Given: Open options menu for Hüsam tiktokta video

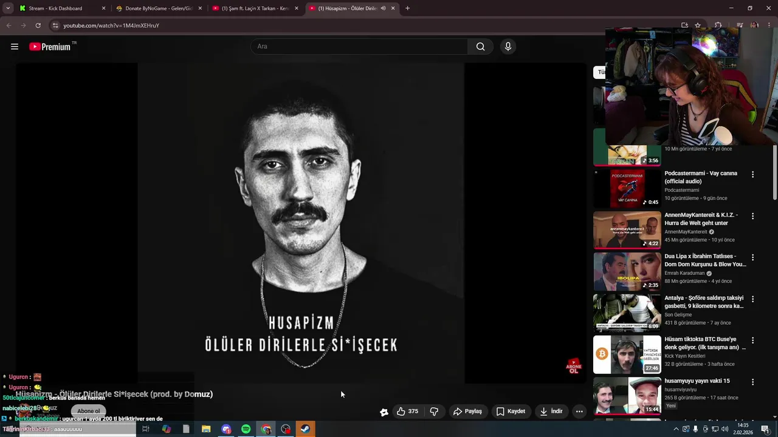Looking at the screenshot, I should pos(752,340).
